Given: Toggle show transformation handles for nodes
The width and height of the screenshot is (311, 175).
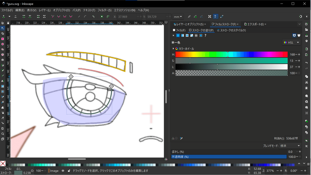Looking at the screenshot, I should 209,16.
